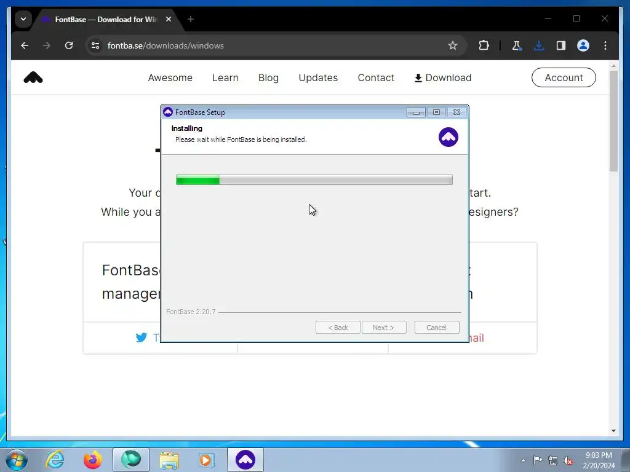
Task: Click muted volume tray icon
Action: coord(568,460)
